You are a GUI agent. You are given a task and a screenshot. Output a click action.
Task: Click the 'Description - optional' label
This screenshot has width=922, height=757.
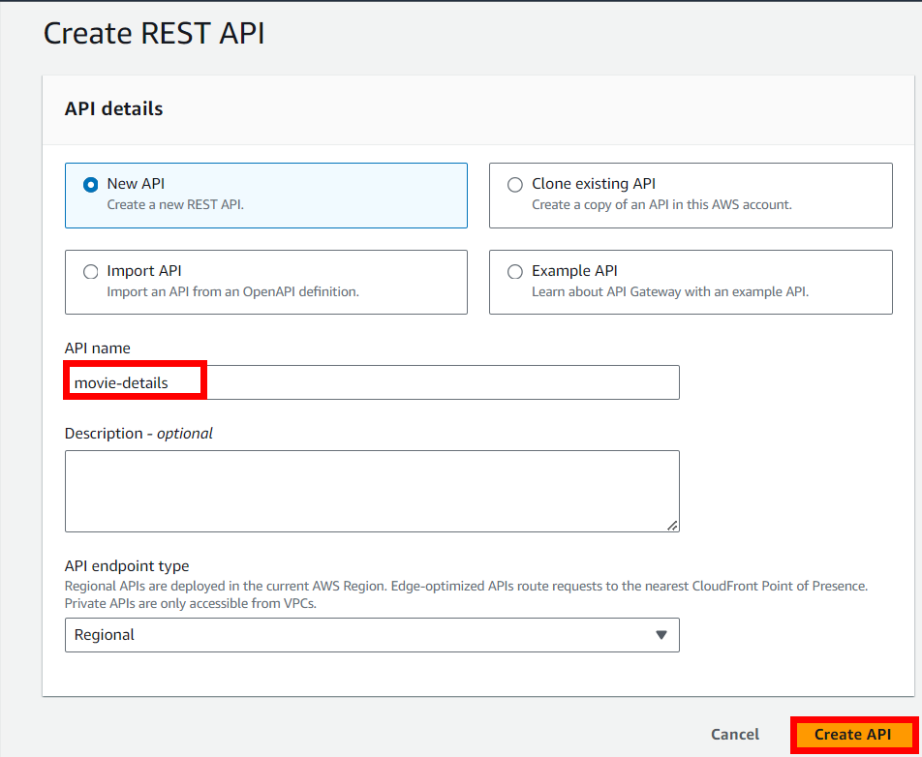[x=138, y=434]
